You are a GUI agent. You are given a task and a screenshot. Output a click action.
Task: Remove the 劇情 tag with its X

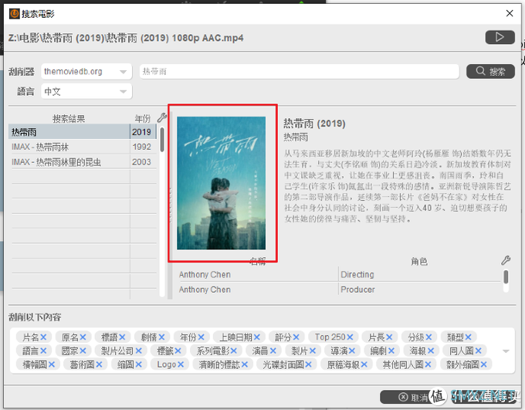point(161,337)
